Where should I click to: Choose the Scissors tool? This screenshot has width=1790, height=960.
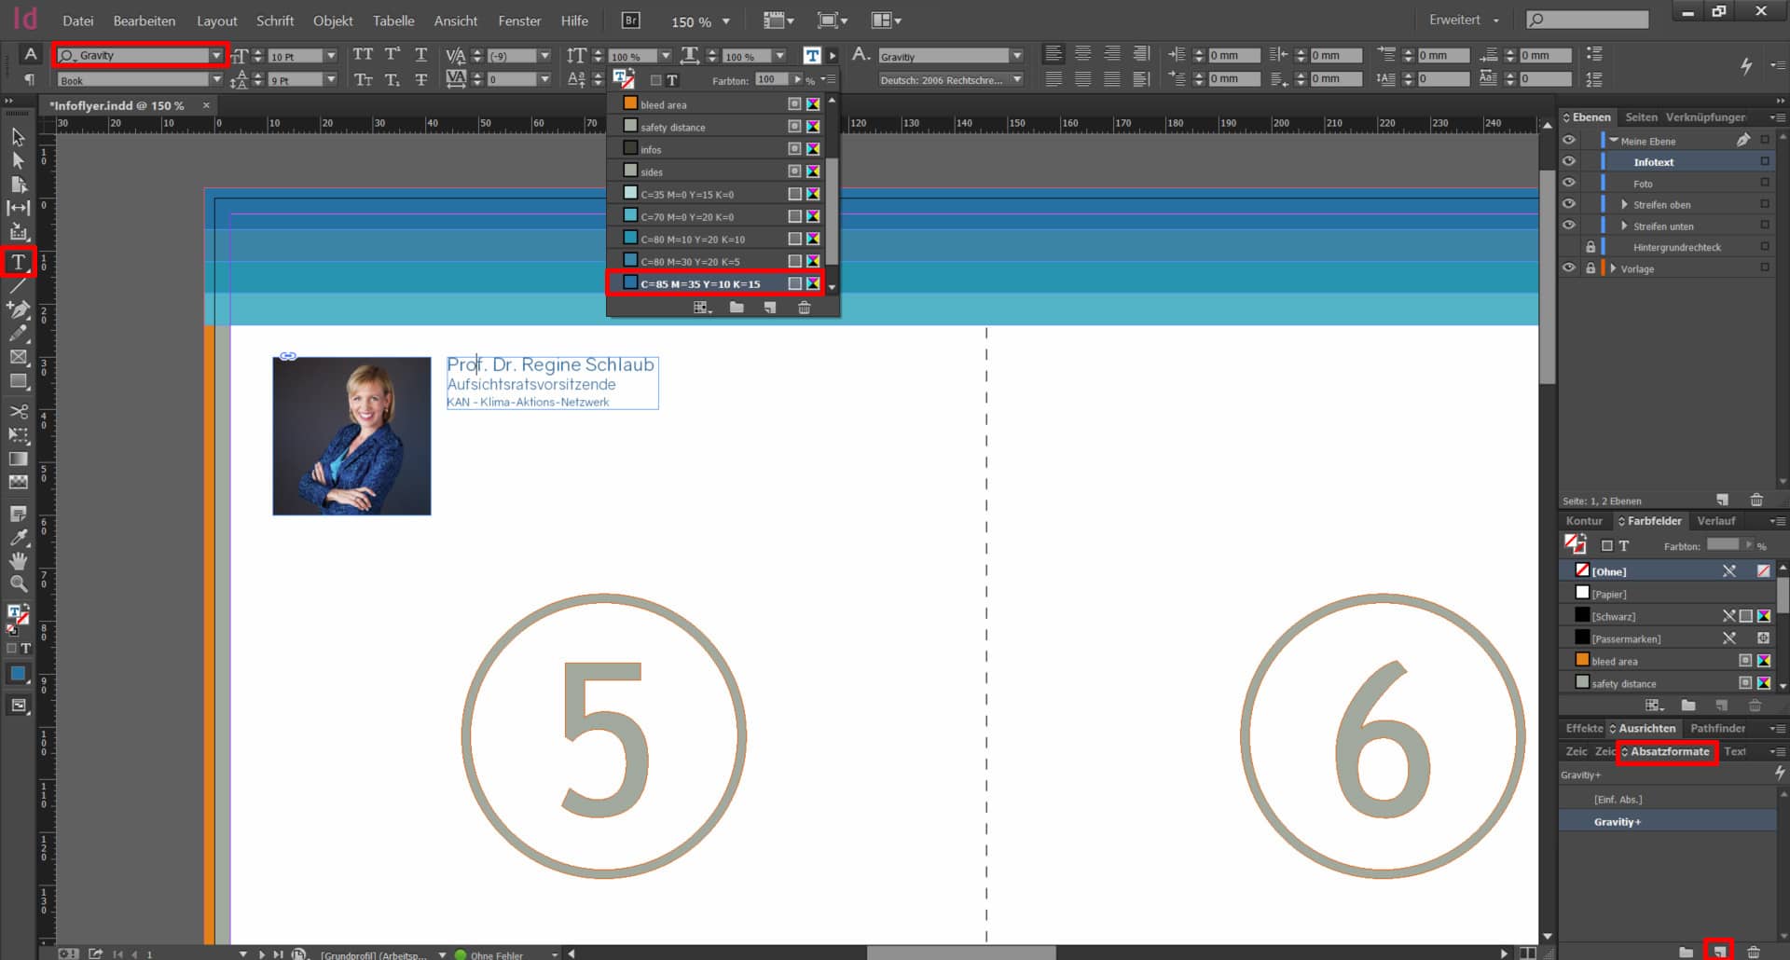click(18, 411)
